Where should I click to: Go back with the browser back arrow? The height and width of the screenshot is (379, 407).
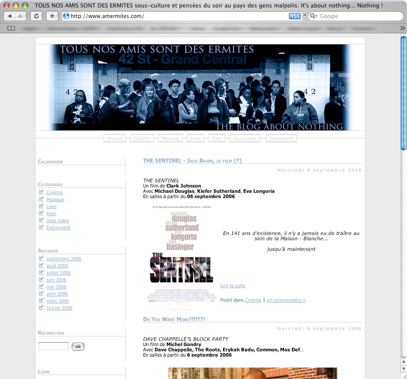coord(10,16)
